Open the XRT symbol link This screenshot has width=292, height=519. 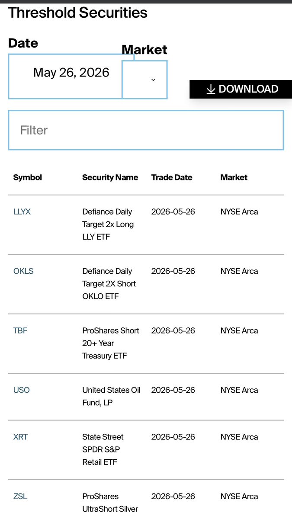pos(20,437)
